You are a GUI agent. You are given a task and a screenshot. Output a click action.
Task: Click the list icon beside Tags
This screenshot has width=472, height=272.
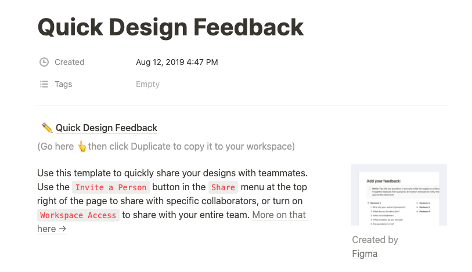[44, 84]
